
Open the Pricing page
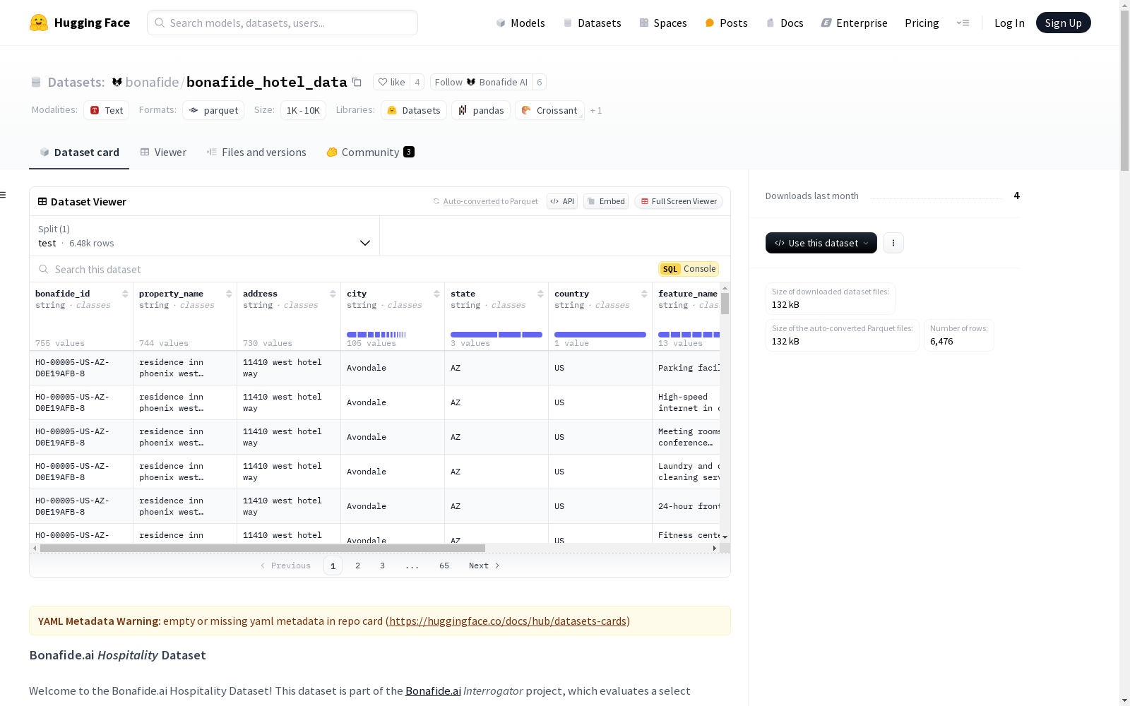[922, 23]
